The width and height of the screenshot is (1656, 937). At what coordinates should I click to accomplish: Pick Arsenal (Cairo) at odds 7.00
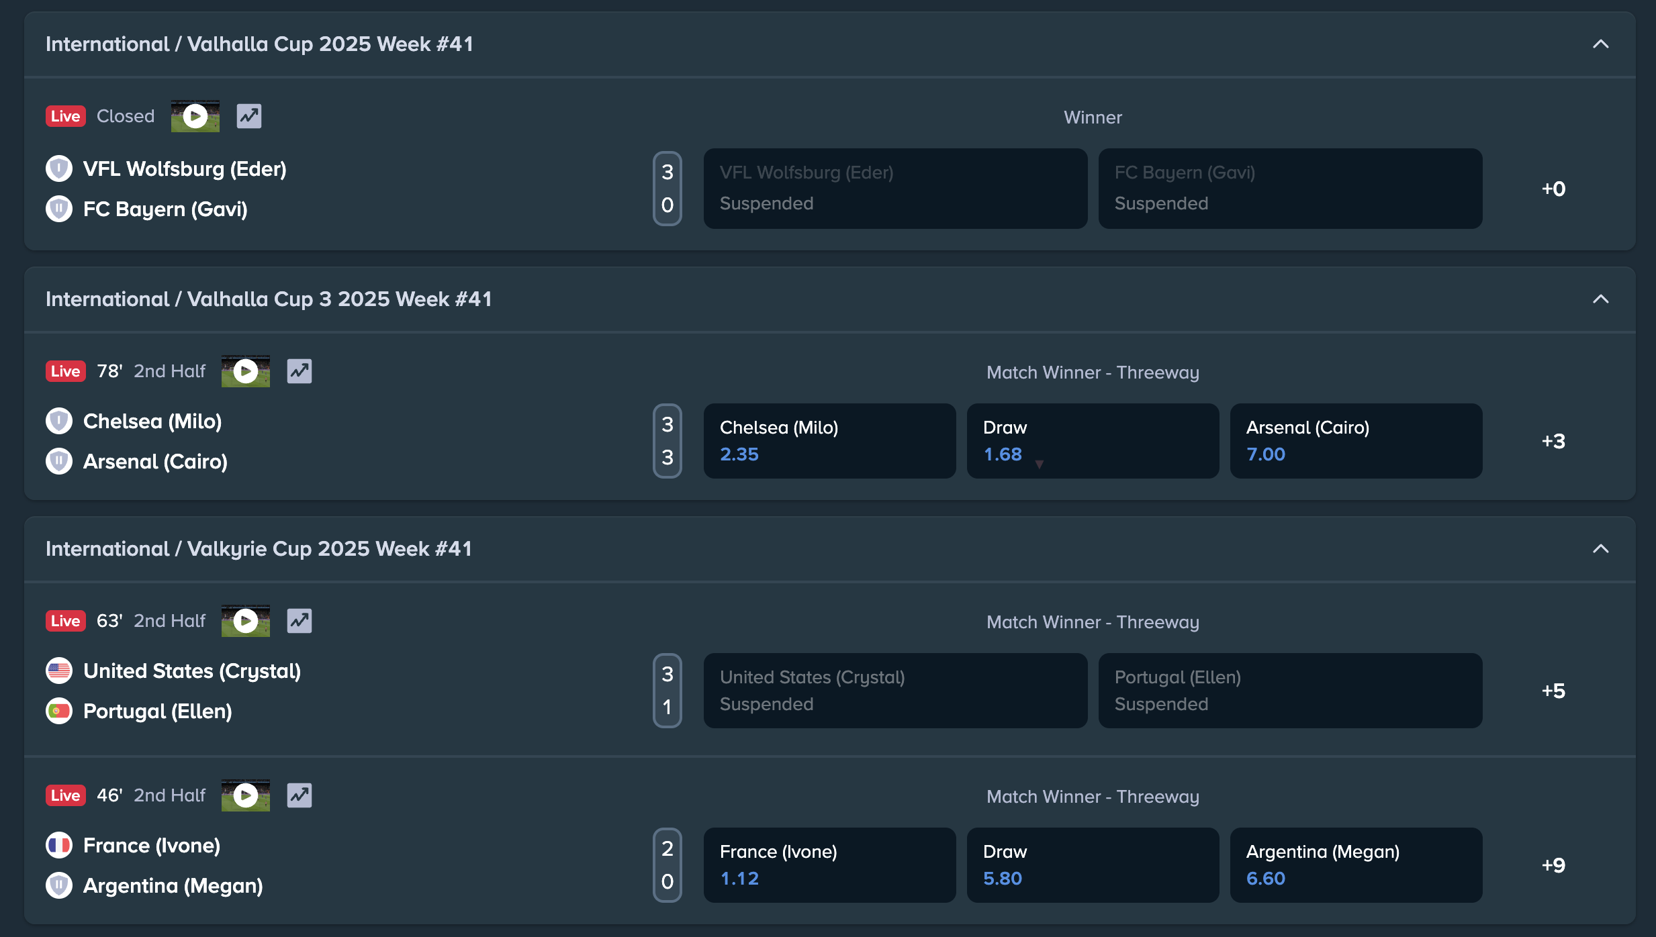coord(1356,441)
